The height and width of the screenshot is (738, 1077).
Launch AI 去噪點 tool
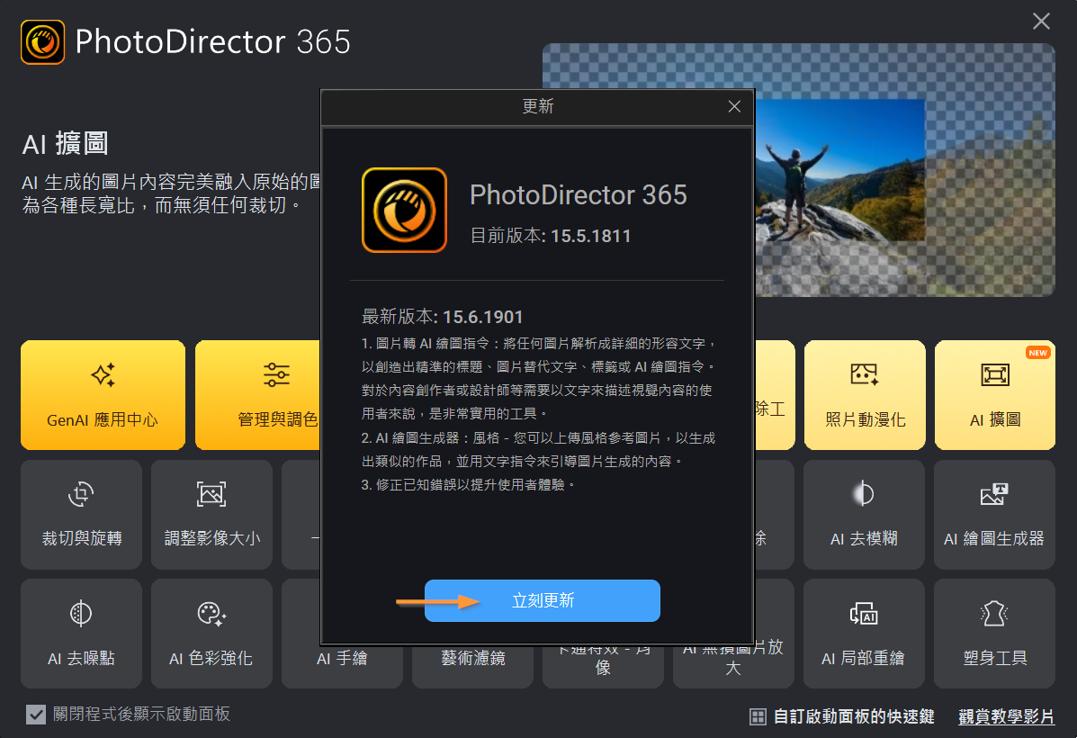click(x=81, y=634)
